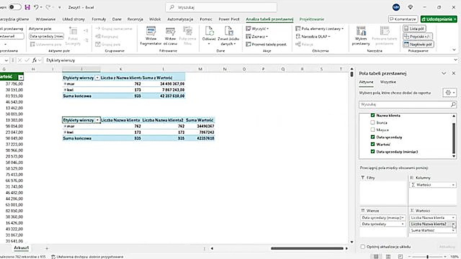
Task: Check the Branża field checkbox
Action: click(372, 123)
